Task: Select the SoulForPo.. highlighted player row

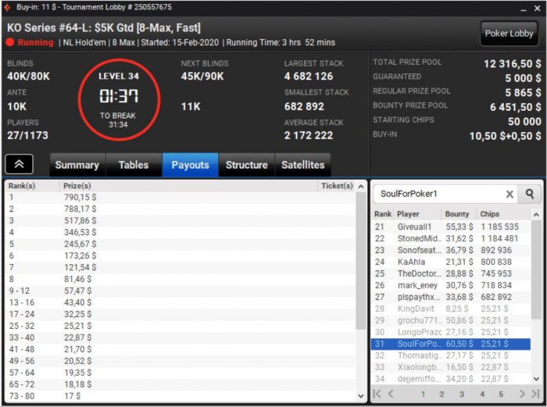Action: tap(451, 344)
